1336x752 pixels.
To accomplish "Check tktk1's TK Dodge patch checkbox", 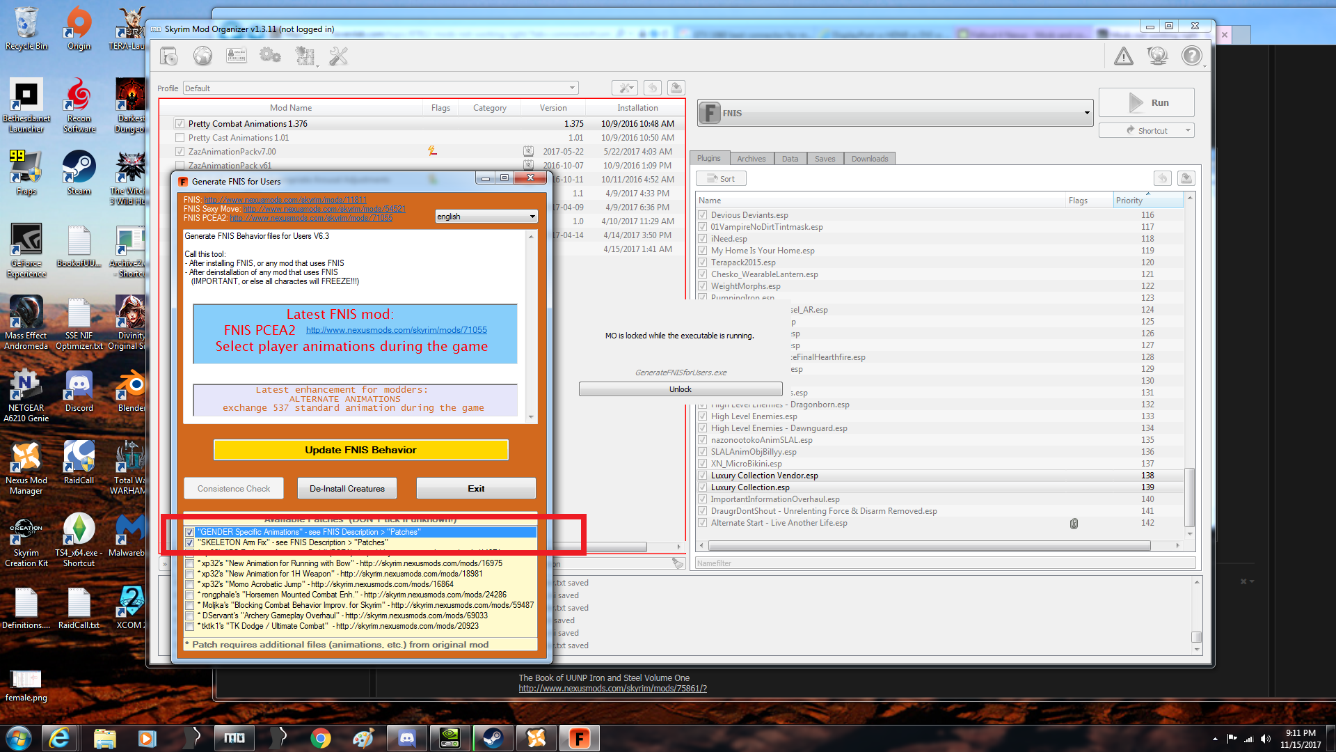I will click(189, 627).
